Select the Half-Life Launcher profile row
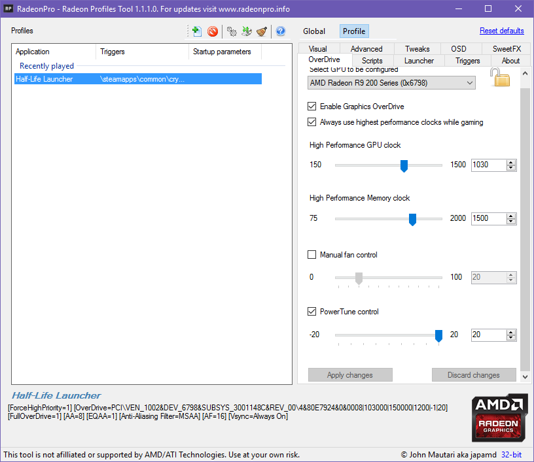Viewport: 534px width, 462px height. tap(138, 79)
